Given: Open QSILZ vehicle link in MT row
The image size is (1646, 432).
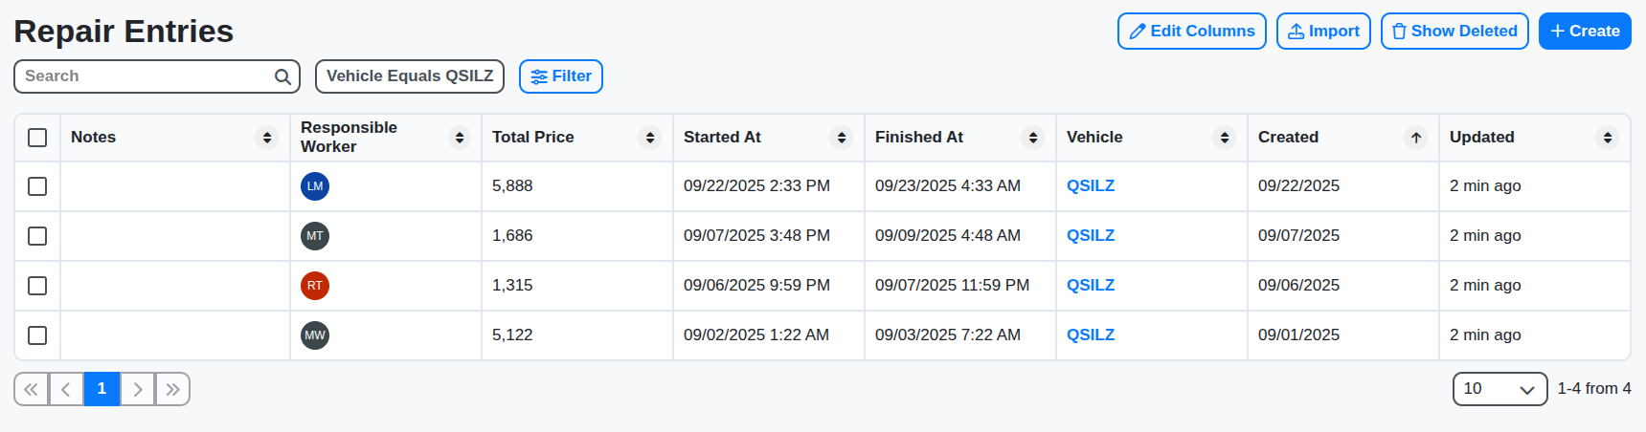Looking at the screenshot, I should 1091,236.
